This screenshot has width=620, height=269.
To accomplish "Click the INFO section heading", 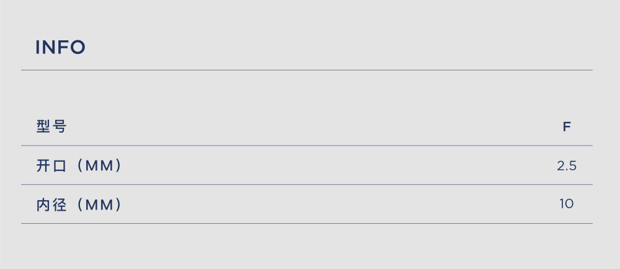I will [x=60, y=47].
